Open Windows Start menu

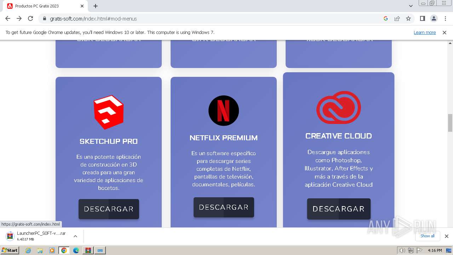pyautogui.click(x=10, y=250)
